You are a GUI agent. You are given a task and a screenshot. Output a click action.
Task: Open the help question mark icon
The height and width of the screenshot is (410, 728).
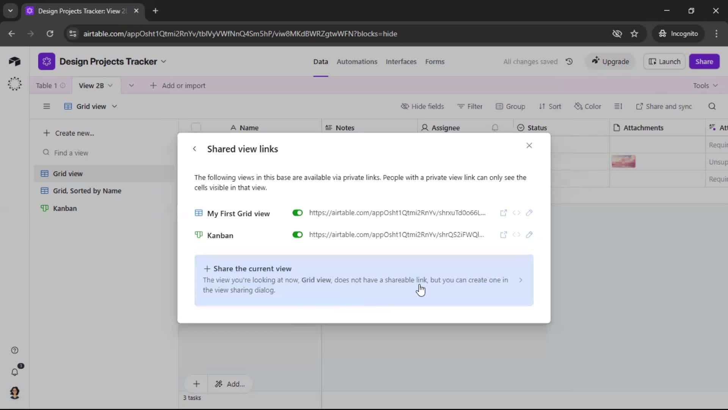point(15,350)
